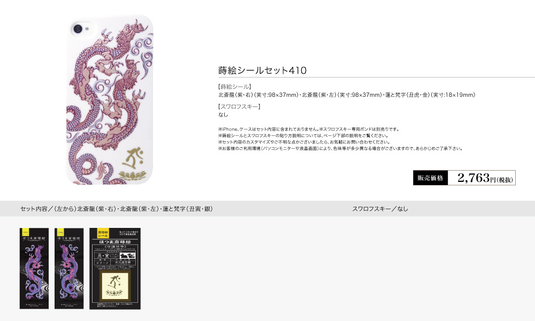The image size is (535, 321).
Task: Click the 販売価格 black label
Action: (430, 178)
